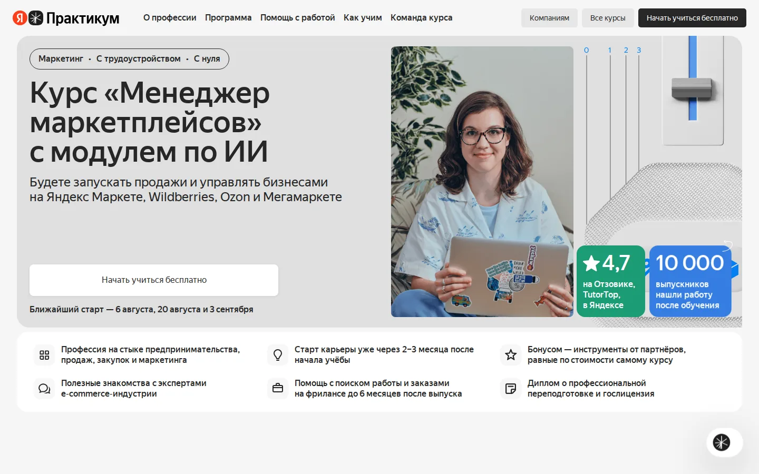Click the 'С трудоустройством' tag

click(x=139, y=58)
